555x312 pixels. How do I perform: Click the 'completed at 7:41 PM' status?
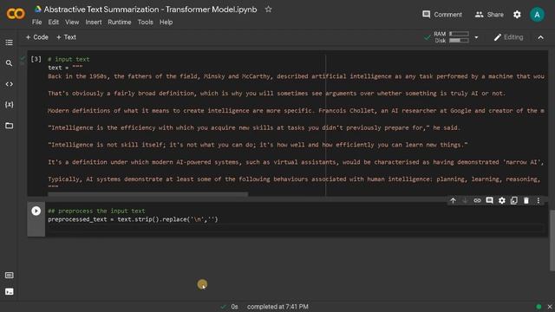click(x=277, y=307)
